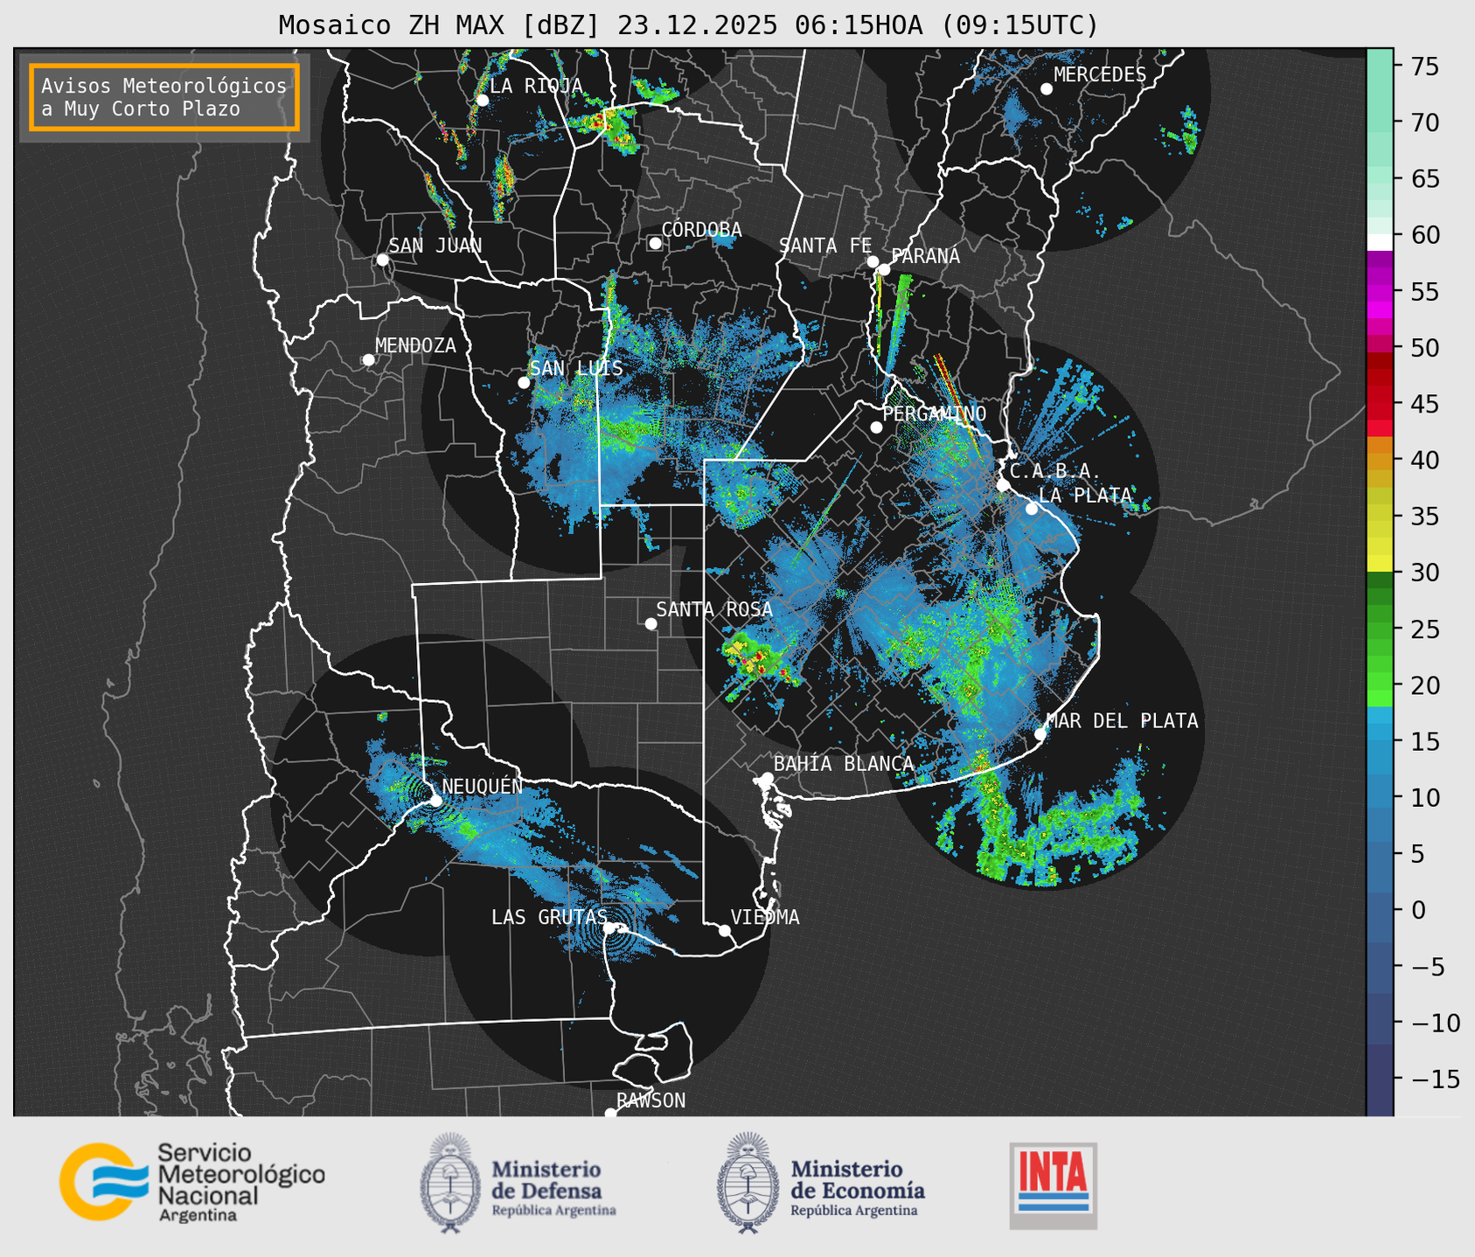Click the magenta 55 dBZ band on color scale
This screenshot has height=1257, width=1475.
(x=1380, y=291)
